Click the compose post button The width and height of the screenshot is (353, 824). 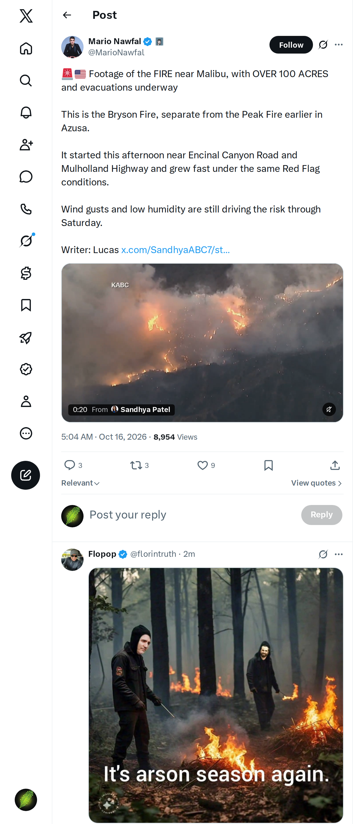click(x=26, y=475)
